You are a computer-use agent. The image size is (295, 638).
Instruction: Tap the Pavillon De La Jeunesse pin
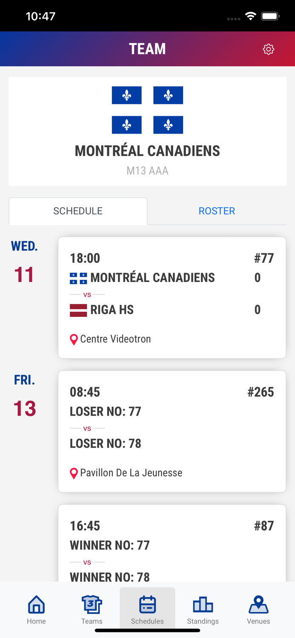(x=74, y=473)
